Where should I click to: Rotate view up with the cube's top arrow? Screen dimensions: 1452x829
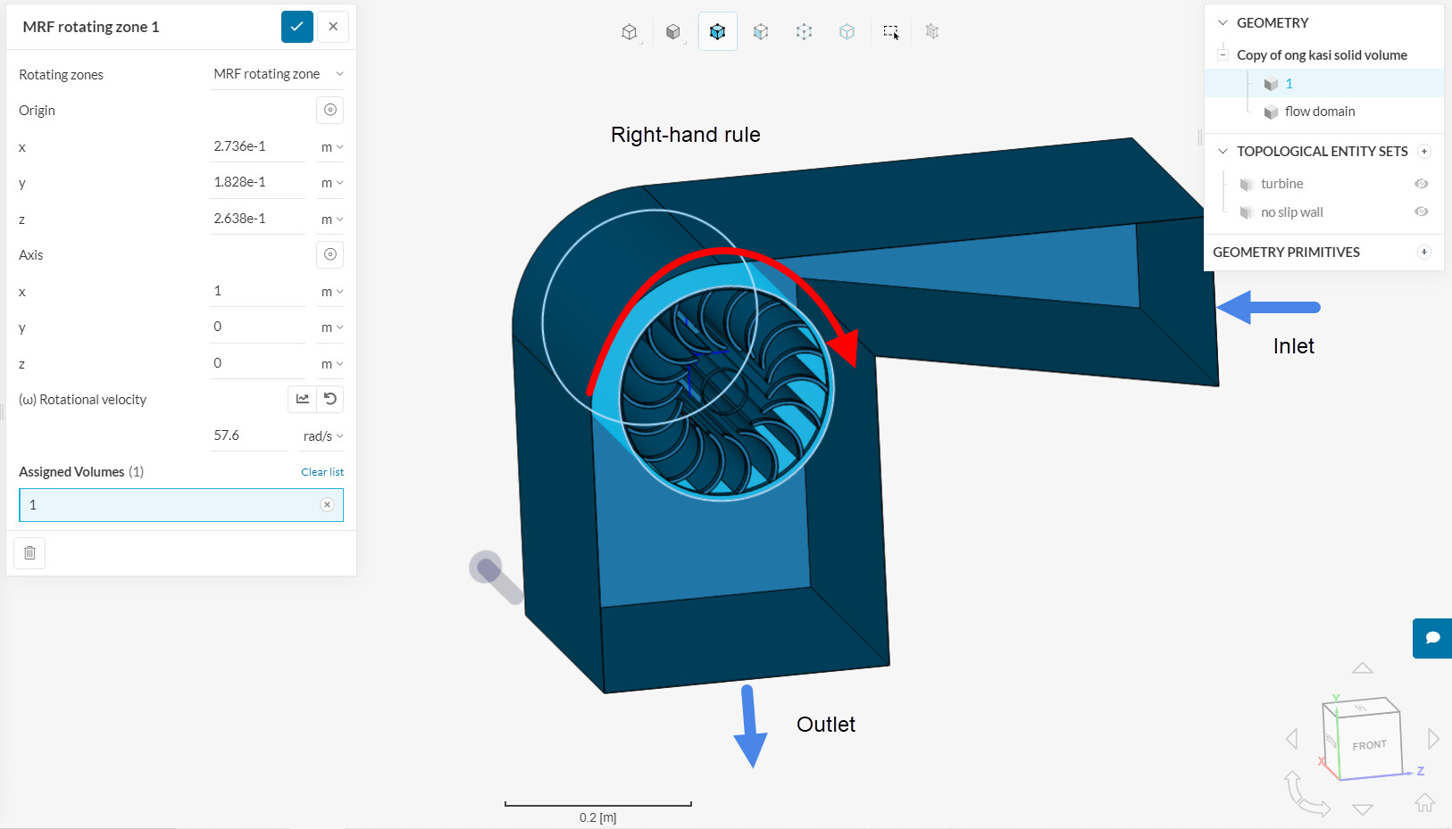1363,668
